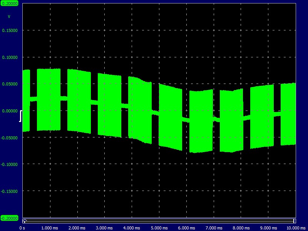Click the -0.05000 voltage axis label
Viewport: 308px width, 231px height.
(9, 138)
